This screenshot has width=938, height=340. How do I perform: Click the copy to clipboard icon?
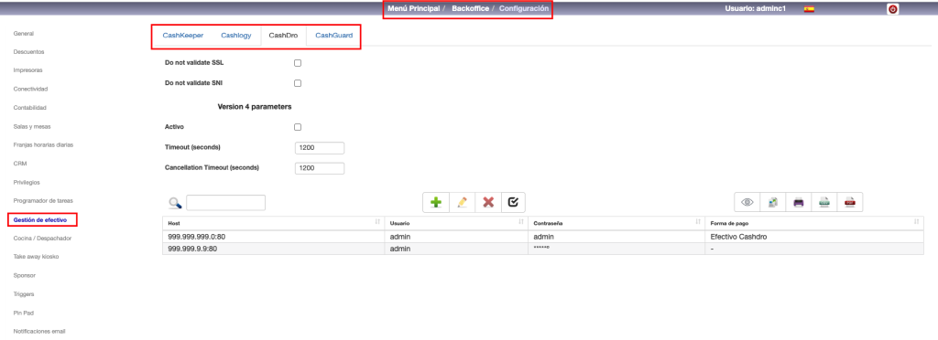click(772, 202)
